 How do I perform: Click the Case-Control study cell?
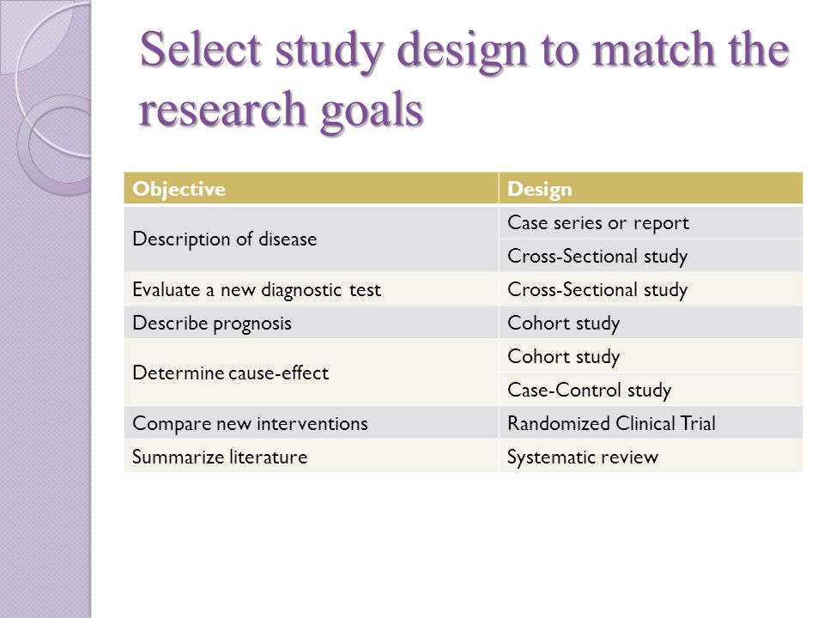click(651, 390)
